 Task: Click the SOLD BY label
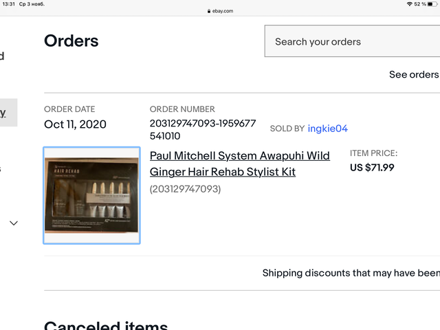coord(287,129)
